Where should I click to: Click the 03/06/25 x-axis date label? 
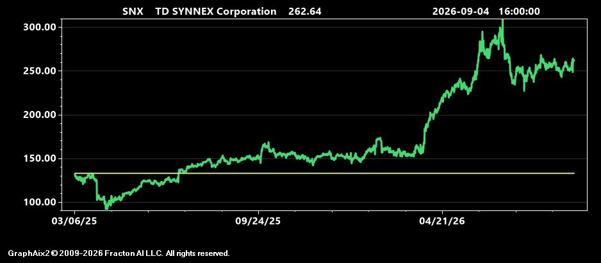[x=75, y=221]
